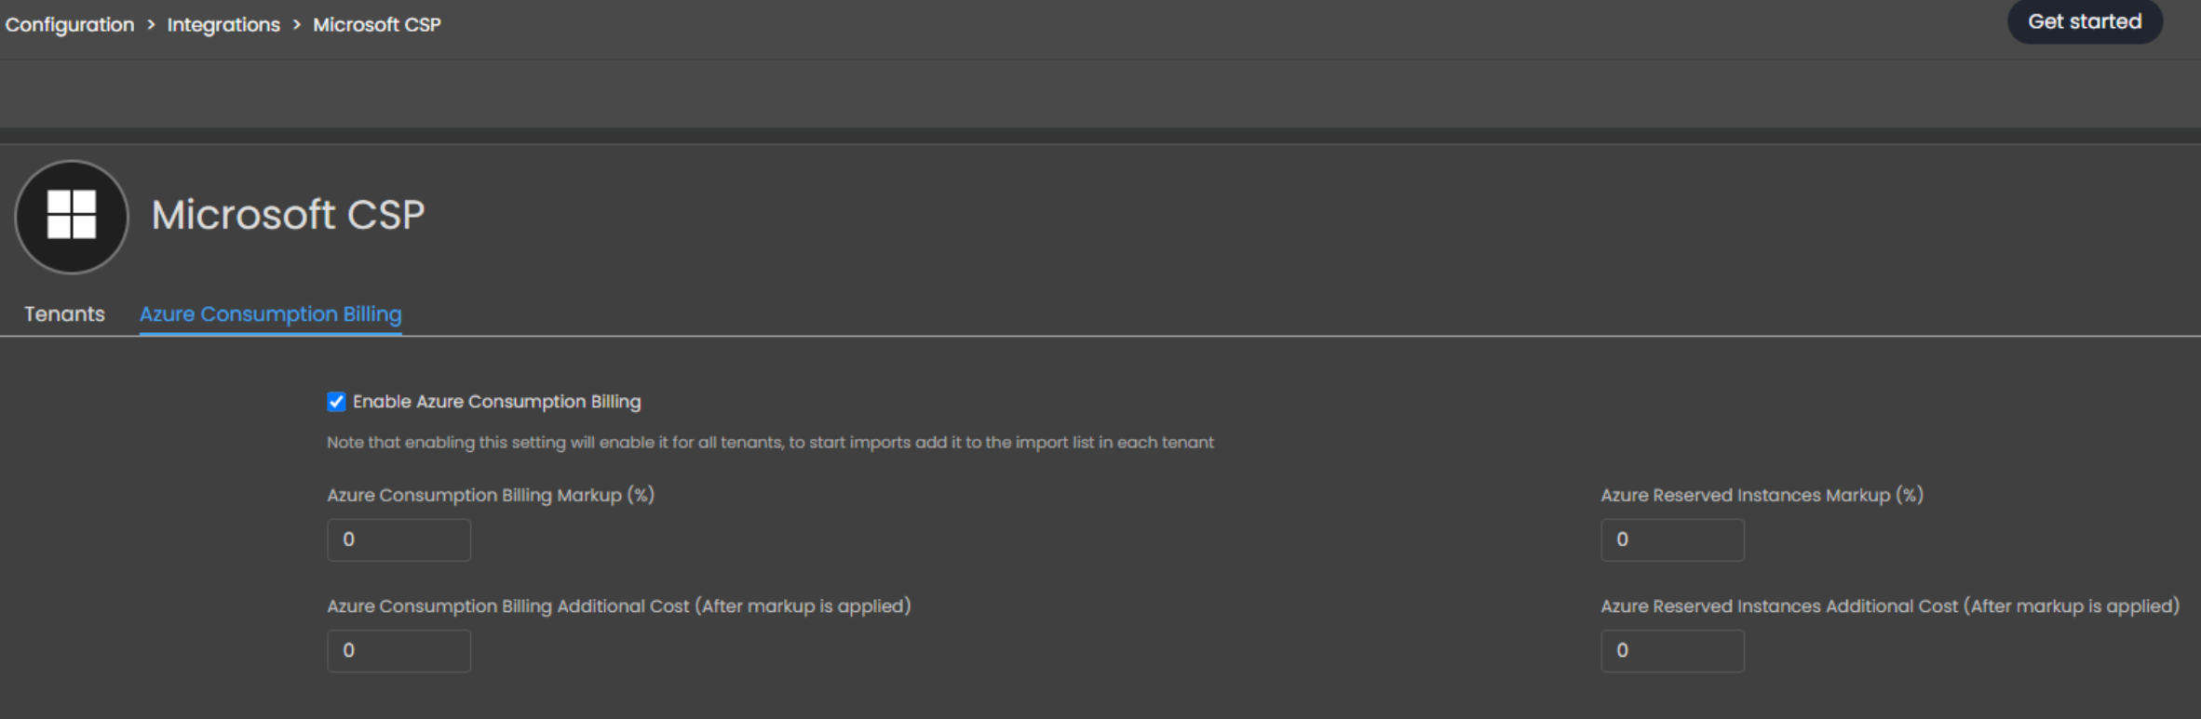Select the Azure Consumption Billing tab
The image size is (2201, 719).
(x=270, y=314)
